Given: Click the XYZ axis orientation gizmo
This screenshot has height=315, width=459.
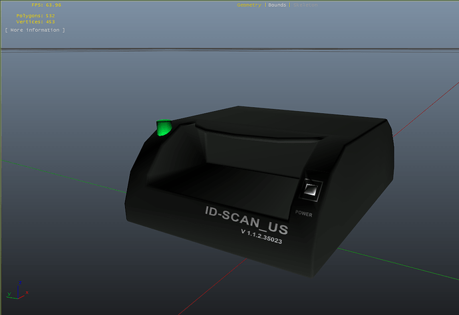Looking at the screenshot, I should tap(17, 290).
